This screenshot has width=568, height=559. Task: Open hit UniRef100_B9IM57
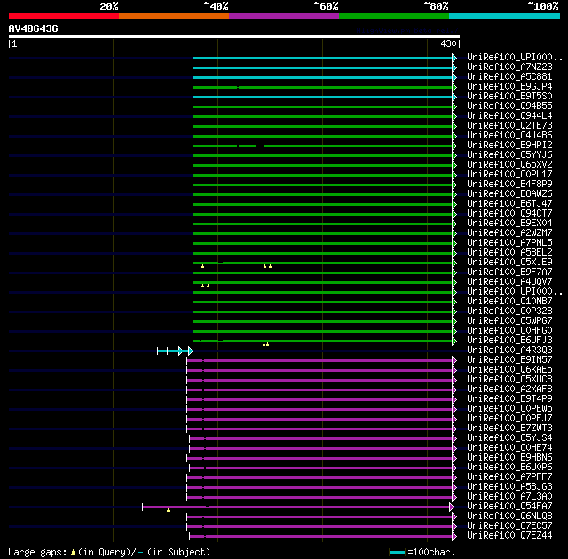tap(509, 360)
